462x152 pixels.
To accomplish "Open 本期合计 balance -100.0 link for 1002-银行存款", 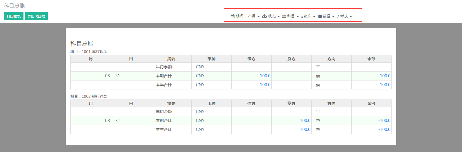I will (384, 121).
